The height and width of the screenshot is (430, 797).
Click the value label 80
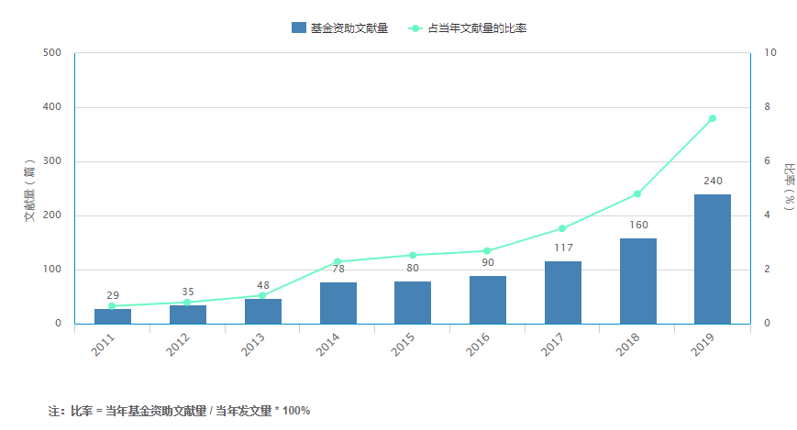tap(413, 268)
